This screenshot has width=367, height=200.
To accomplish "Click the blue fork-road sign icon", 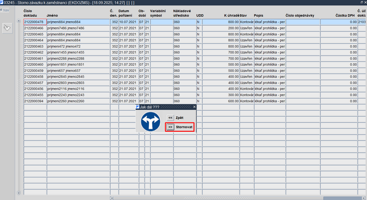I will pos(150,122).
